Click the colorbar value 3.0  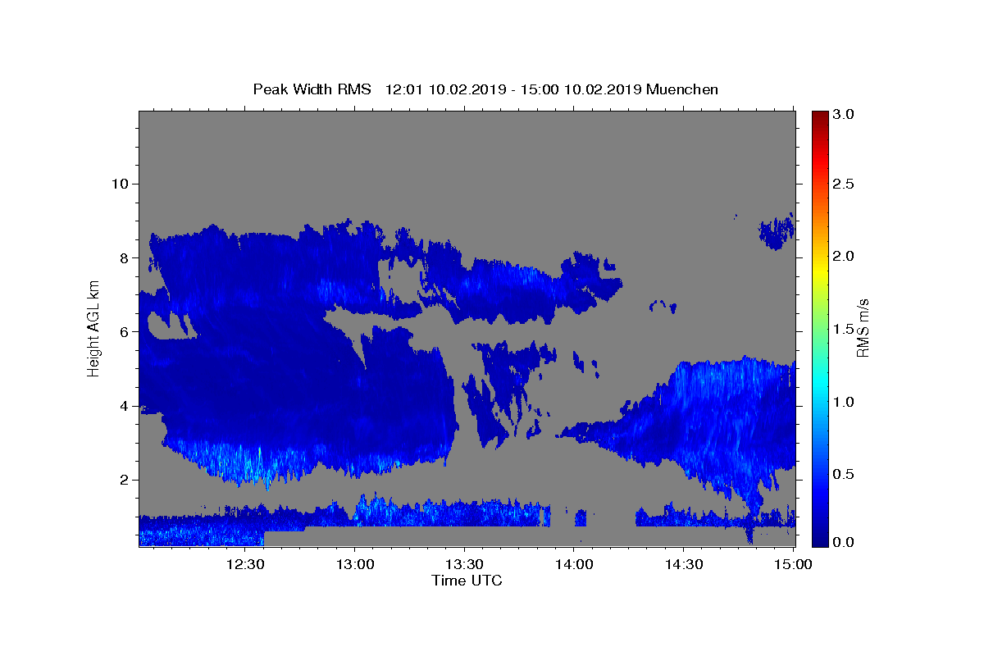pyautogui.click(x=844, y=114)
